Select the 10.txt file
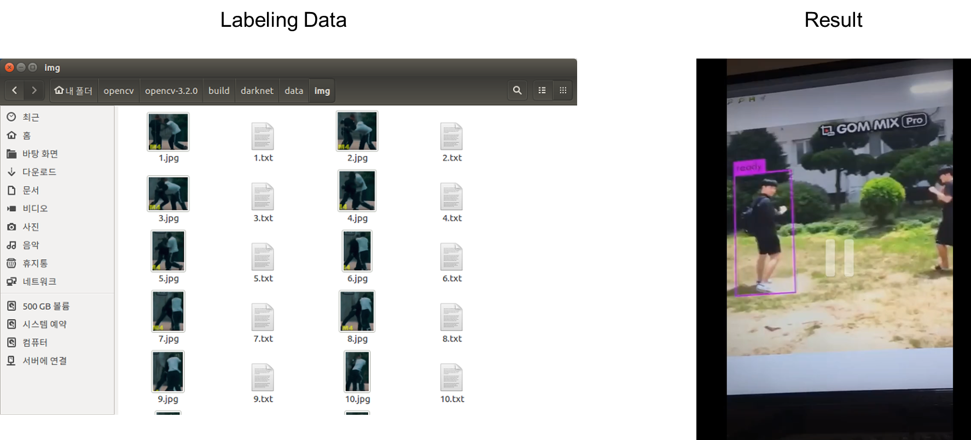The image size is (971, 440). [x=451, y=378]
